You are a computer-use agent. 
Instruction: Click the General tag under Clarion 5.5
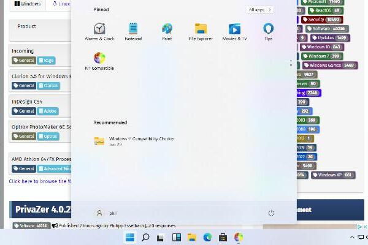(x=24, y=86)
